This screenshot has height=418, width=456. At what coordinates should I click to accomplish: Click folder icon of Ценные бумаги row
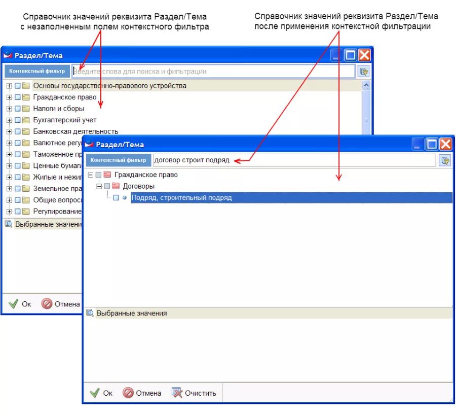(26, 166)
